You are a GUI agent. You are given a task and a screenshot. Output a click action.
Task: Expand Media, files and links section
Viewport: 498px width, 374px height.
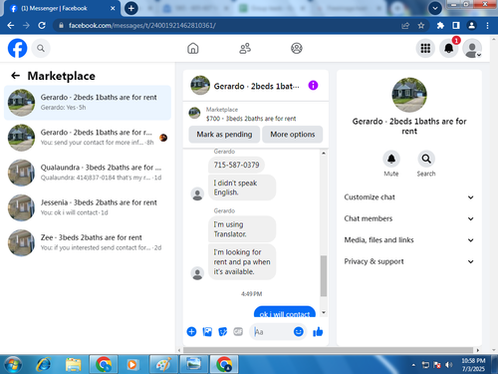(x=409, y=240)
